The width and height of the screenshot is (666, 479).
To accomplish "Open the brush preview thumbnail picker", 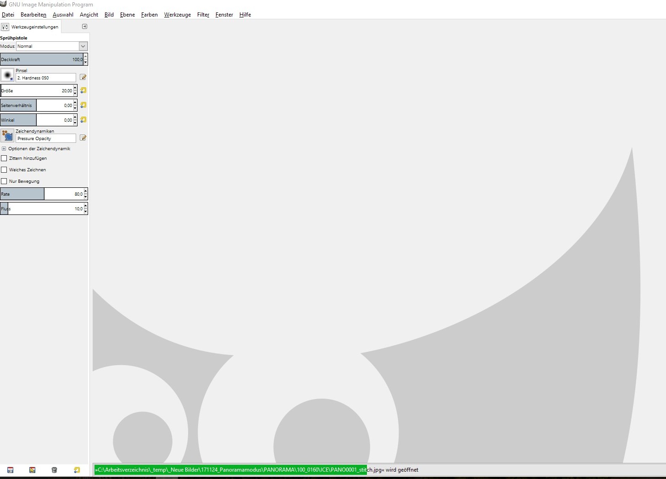I will [7, 75].
